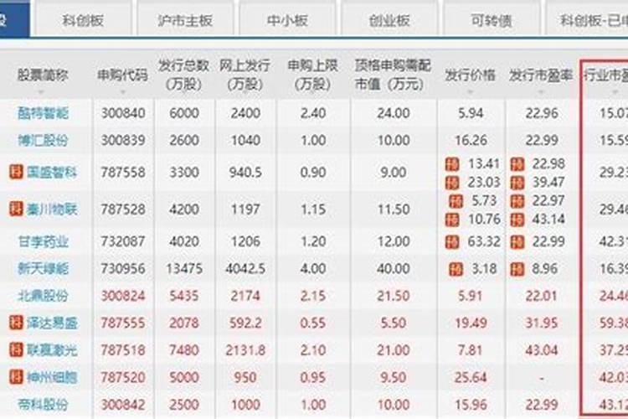Open the 新天绿能 stock link
Image resolution: width=628 pixels, height=419 pixels.
(x=43, y=268)
